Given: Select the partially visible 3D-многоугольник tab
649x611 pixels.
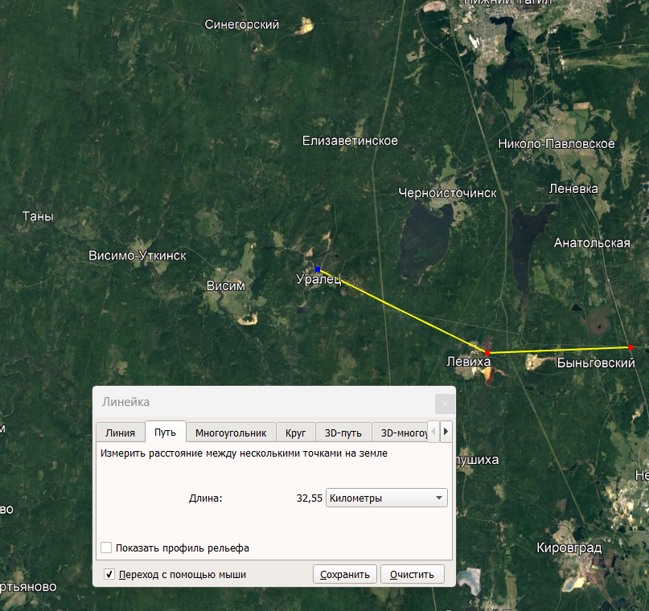Looking at the screenshot, I should [x=400, y=433].
